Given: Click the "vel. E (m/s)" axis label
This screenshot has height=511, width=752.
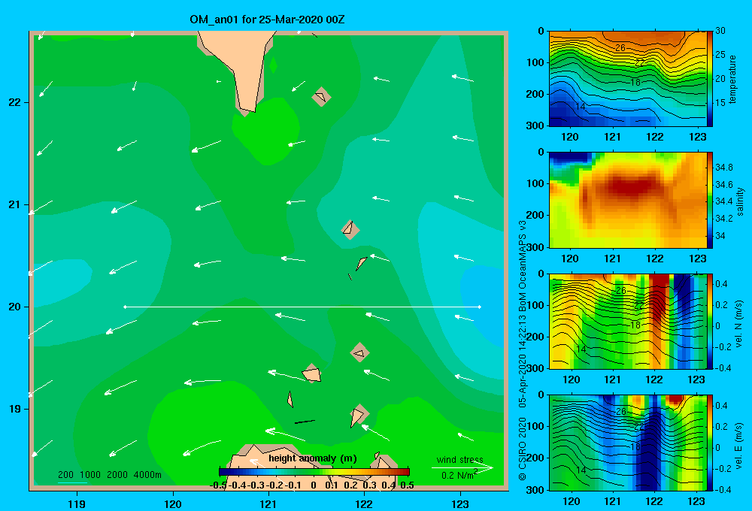Looking at the screenshot, I should (739, 446).
